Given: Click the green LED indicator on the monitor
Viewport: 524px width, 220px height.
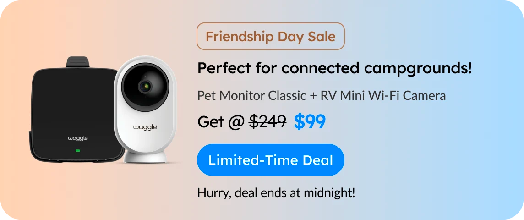Looking at the screenshot, I should point(78,150).
